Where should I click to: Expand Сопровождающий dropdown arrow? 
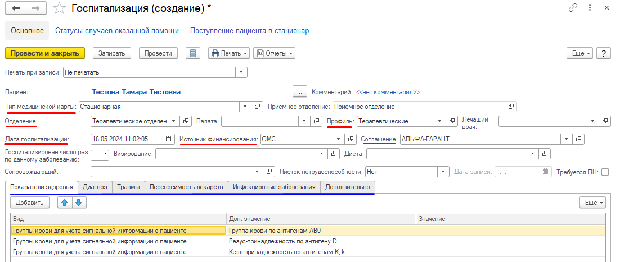258,172
